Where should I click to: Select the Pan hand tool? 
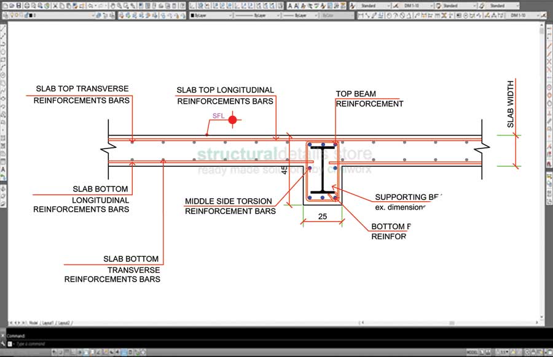[112, 6]
